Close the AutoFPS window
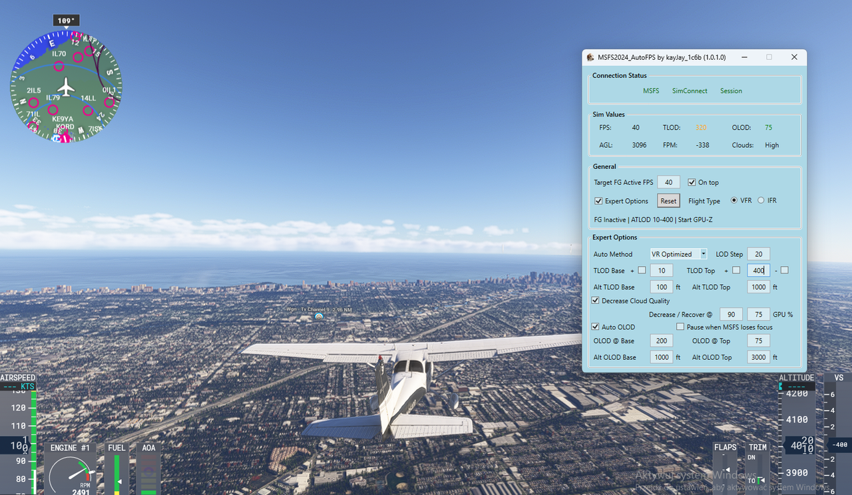Image resolution: width=852 pixels, height=495 pixels. pos(794,57)
